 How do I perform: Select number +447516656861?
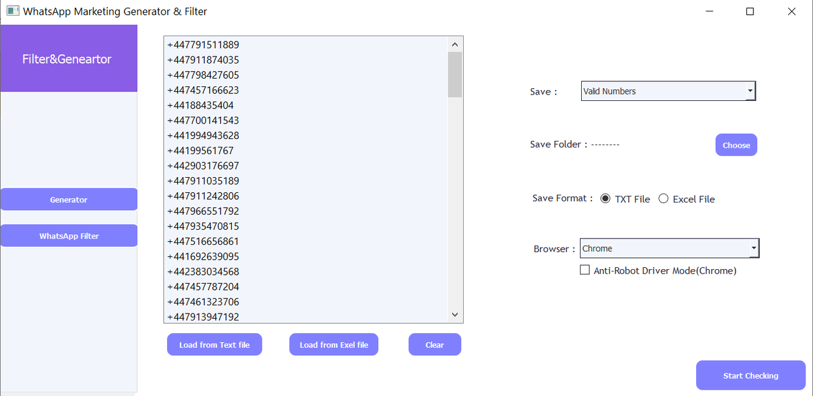(x=203, y=241)
